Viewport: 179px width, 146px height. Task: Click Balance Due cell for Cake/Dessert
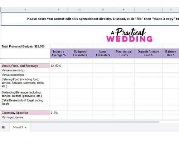click(x=171, y=102)
